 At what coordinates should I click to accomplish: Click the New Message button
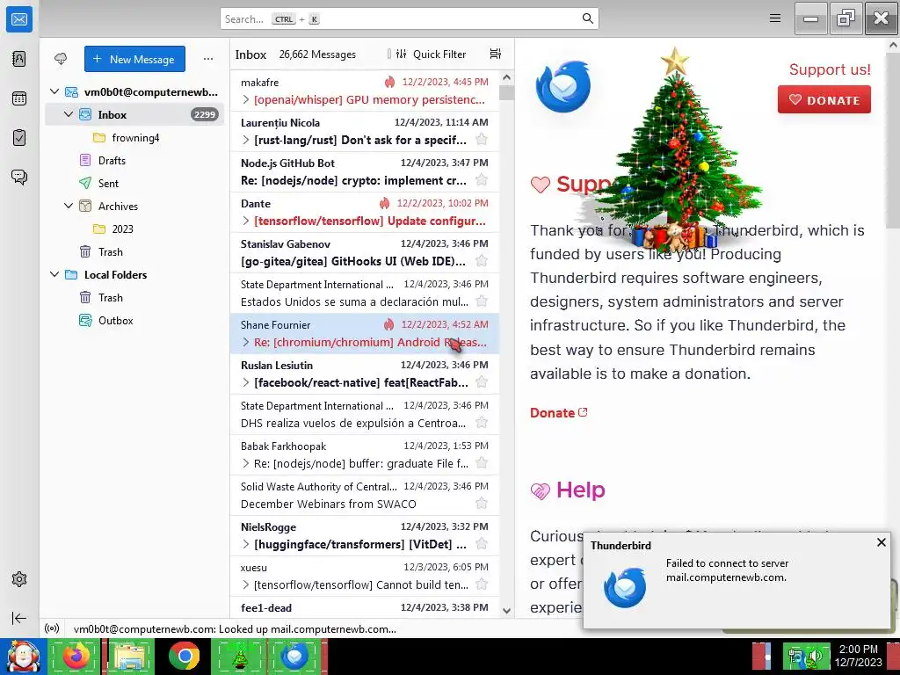[x=134, y=59]
